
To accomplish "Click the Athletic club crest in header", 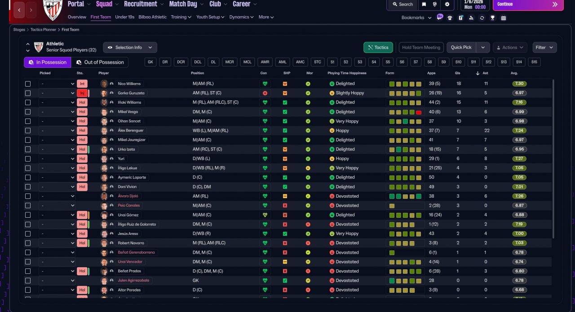I will click(52, 9).
